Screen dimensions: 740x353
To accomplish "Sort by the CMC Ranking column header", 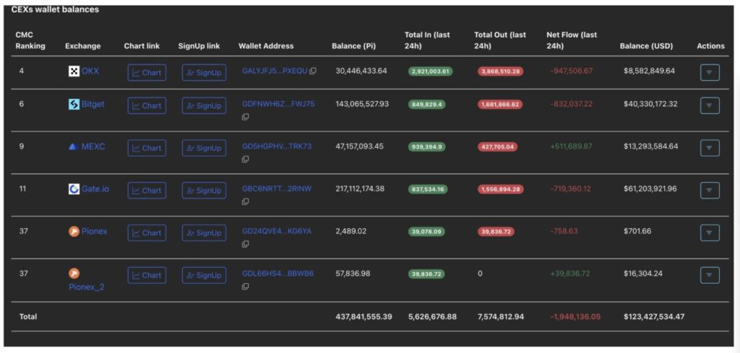I will click(30, 40).
